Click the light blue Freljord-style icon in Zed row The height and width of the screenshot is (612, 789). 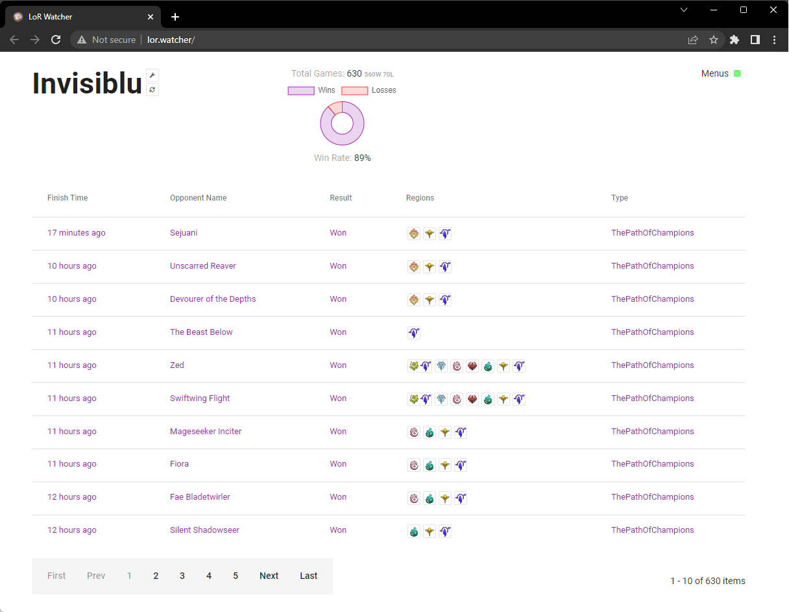[x=441, y=366]
